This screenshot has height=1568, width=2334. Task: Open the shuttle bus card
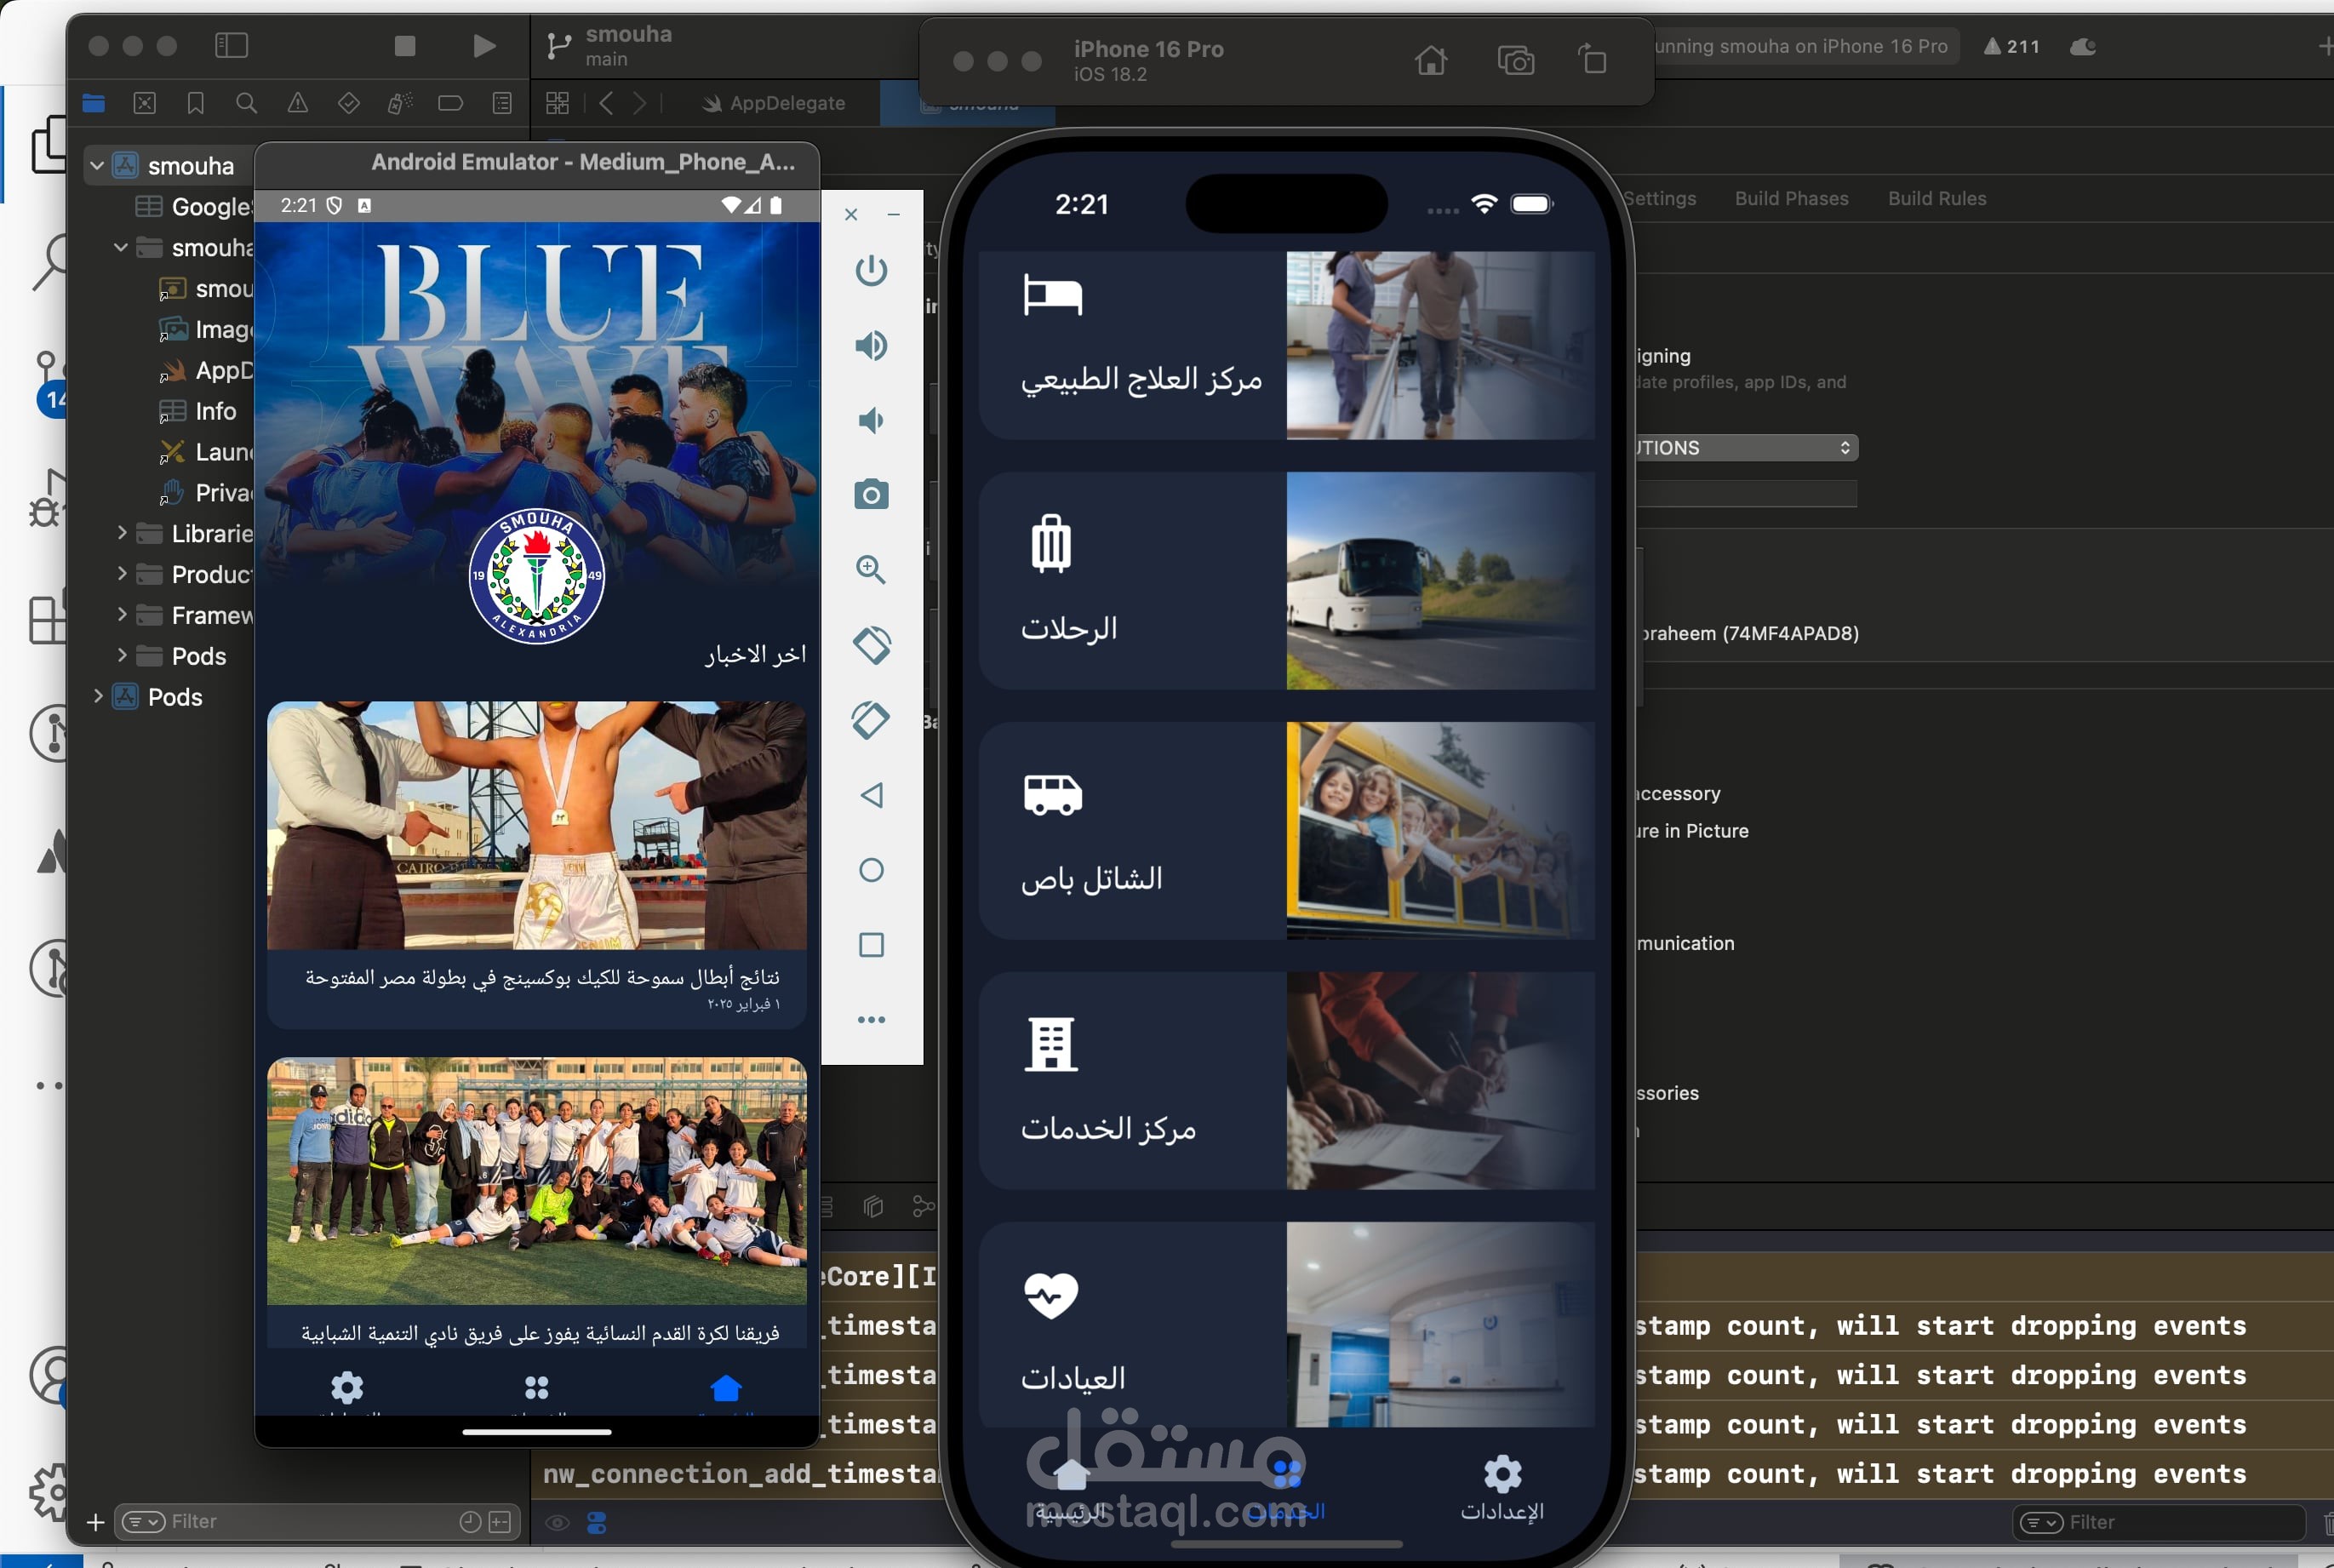tap(1286, 831)
